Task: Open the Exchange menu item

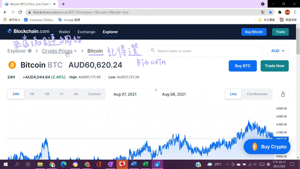Action: tap(86, 32)
